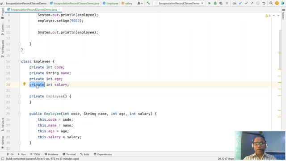Select the EncapsulationRecordClassesDemo.java editor tab
This screenshot has height=161, width=286.
coord(34,9)
